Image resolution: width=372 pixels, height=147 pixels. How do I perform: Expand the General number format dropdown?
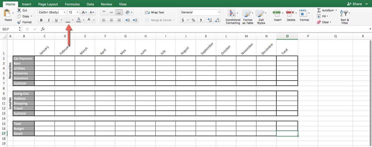(x=219, y=12)
